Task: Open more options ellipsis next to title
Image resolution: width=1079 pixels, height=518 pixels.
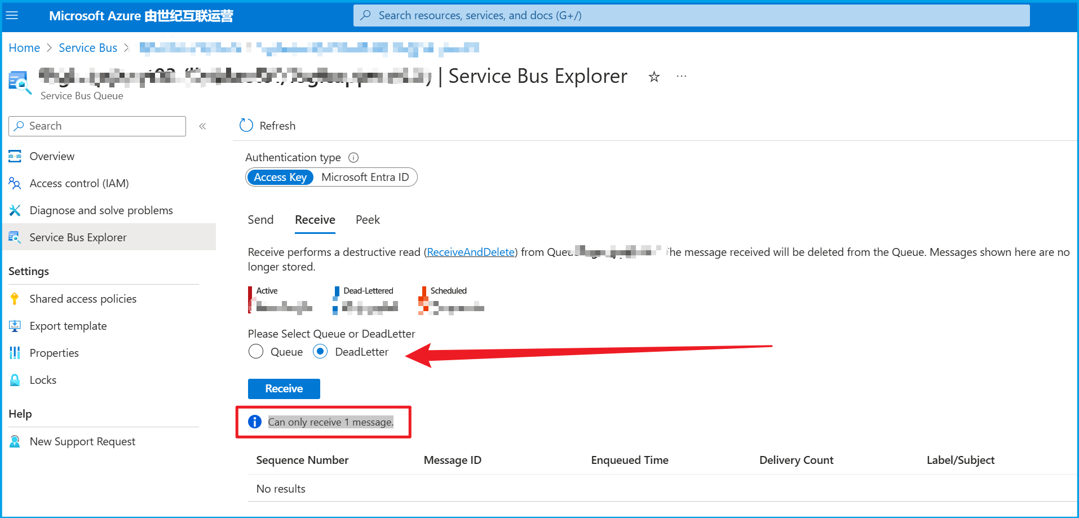Action: (682, 76)
